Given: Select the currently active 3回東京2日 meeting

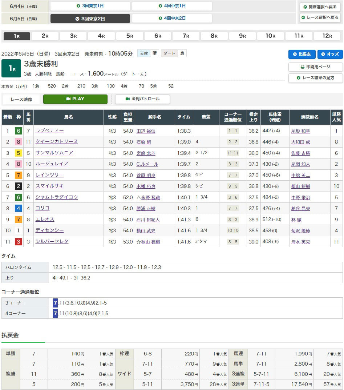Looking at the screenshot, I should [90, 19].
